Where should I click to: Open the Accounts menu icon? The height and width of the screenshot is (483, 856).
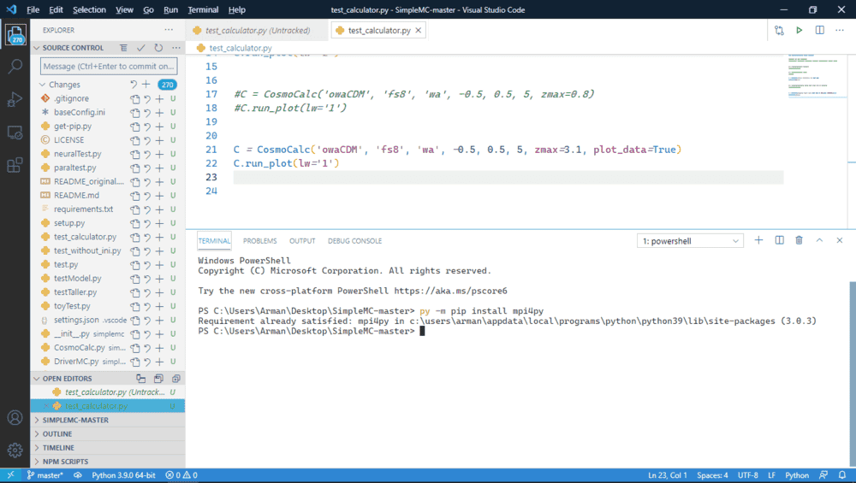pos(15,417)
